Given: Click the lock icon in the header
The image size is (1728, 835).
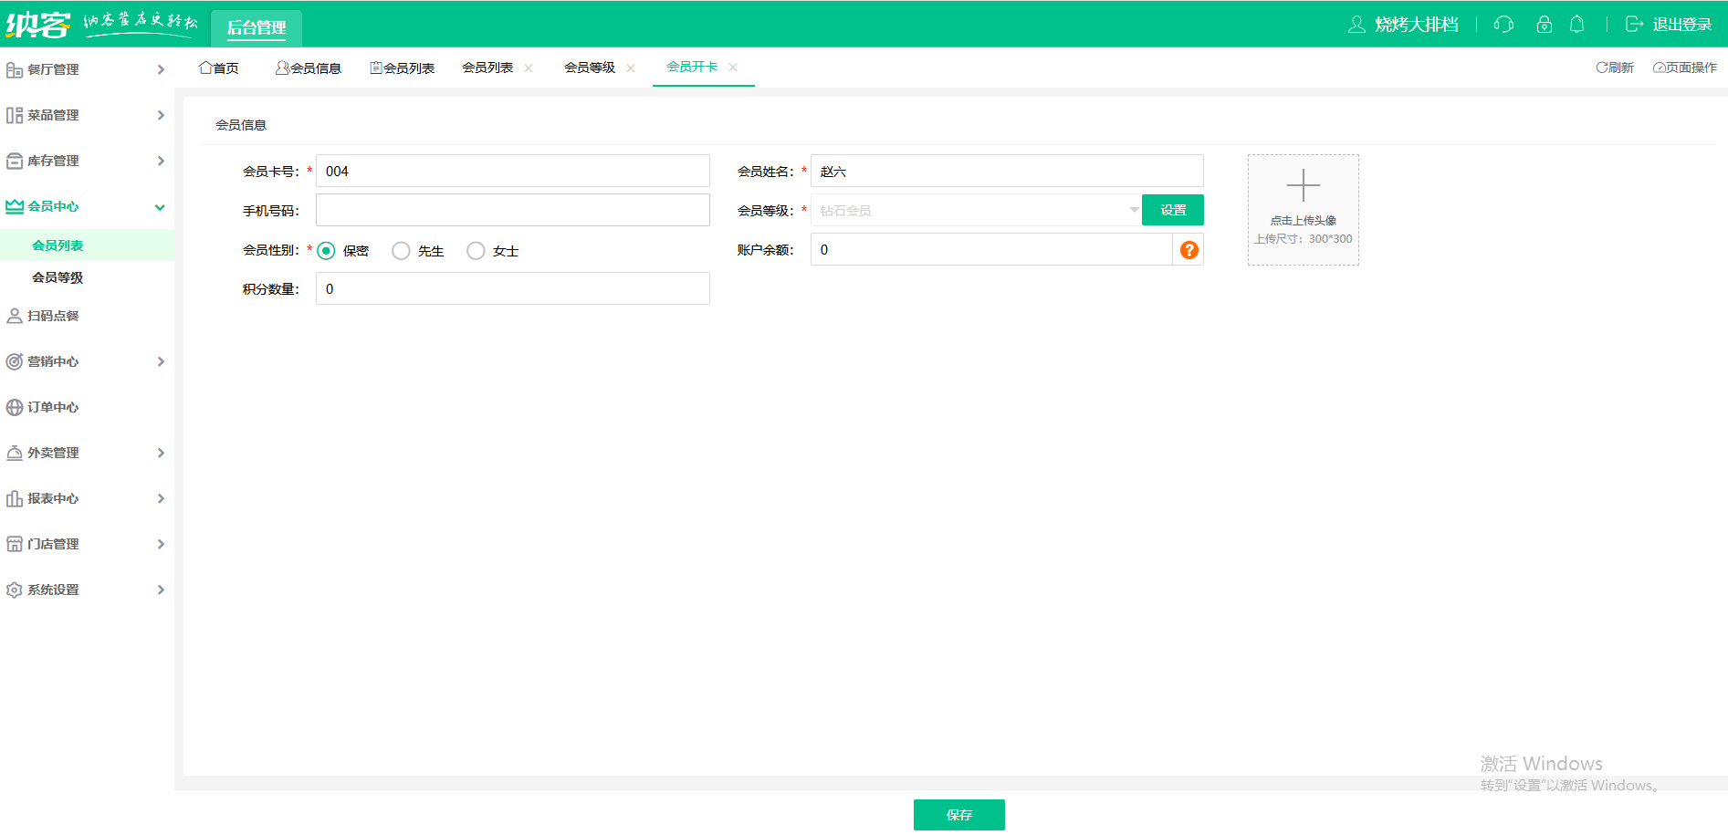Looking at the screenshot, I should [x=1544, y=25].
